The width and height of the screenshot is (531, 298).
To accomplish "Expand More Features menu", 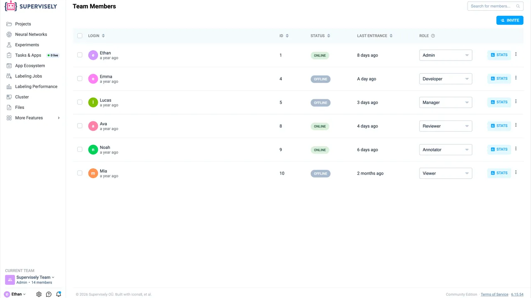I will 33,118.
